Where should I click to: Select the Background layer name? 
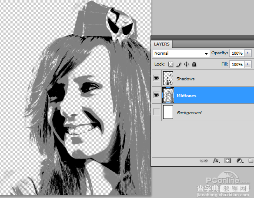pos(189,112)
